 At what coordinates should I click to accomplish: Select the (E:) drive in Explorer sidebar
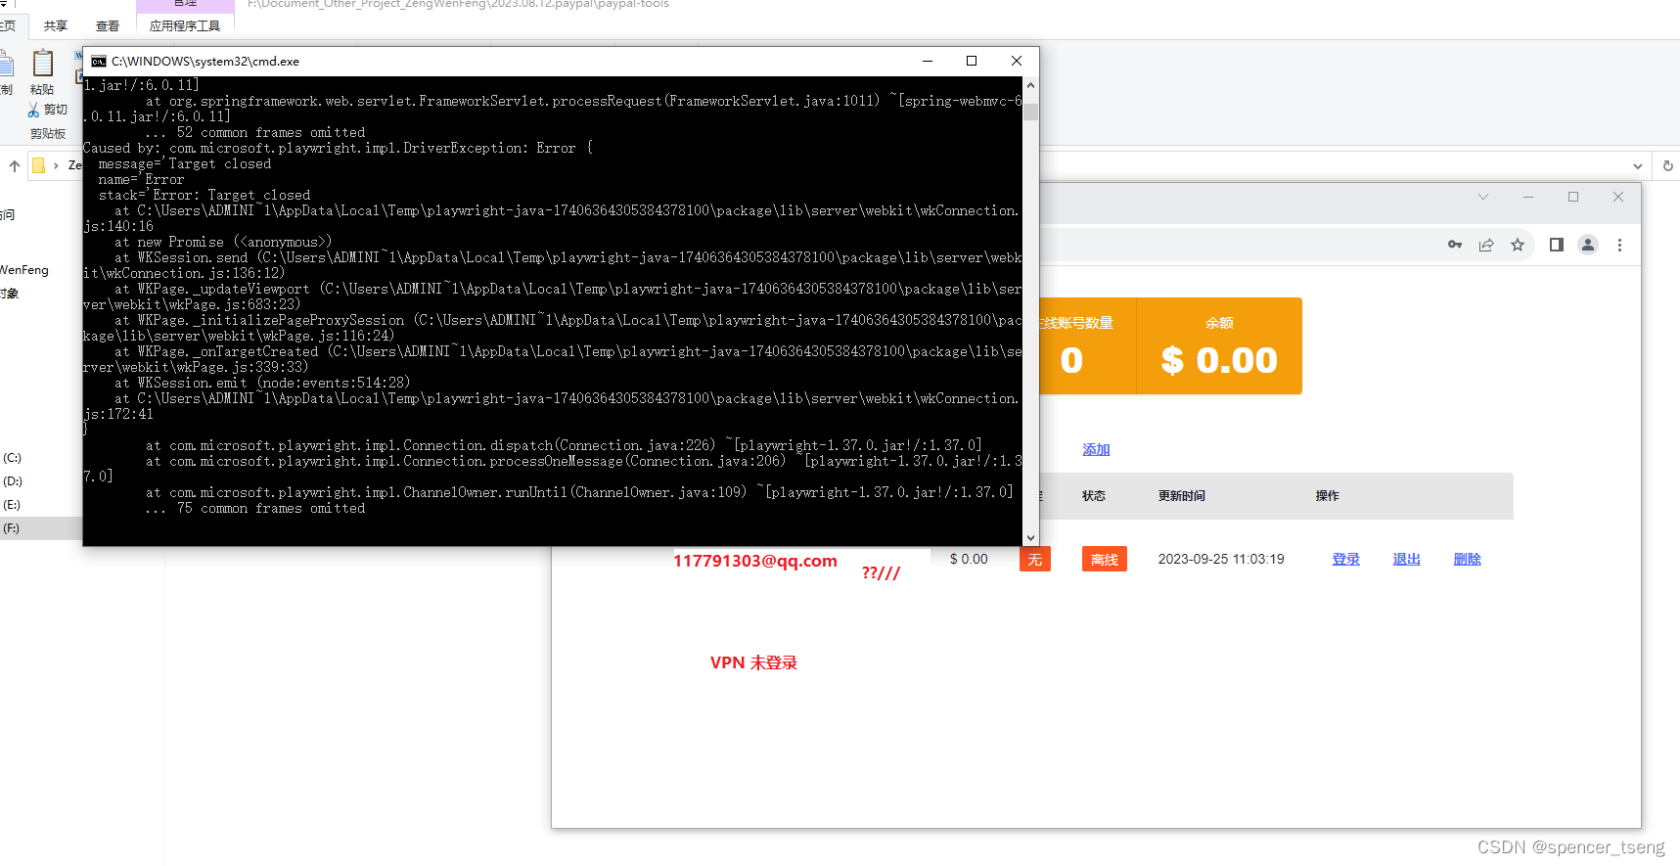[x=12, y=505]
